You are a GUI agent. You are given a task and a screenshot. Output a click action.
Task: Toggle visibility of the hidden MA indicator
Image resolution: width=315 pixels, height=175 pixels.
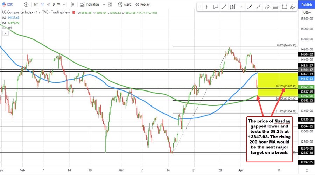[10, 28]
